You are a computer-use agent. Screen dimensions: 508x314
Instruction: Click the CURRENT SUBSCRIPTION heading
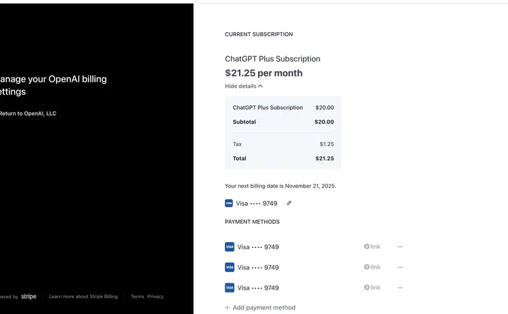[x=259, y=34]
